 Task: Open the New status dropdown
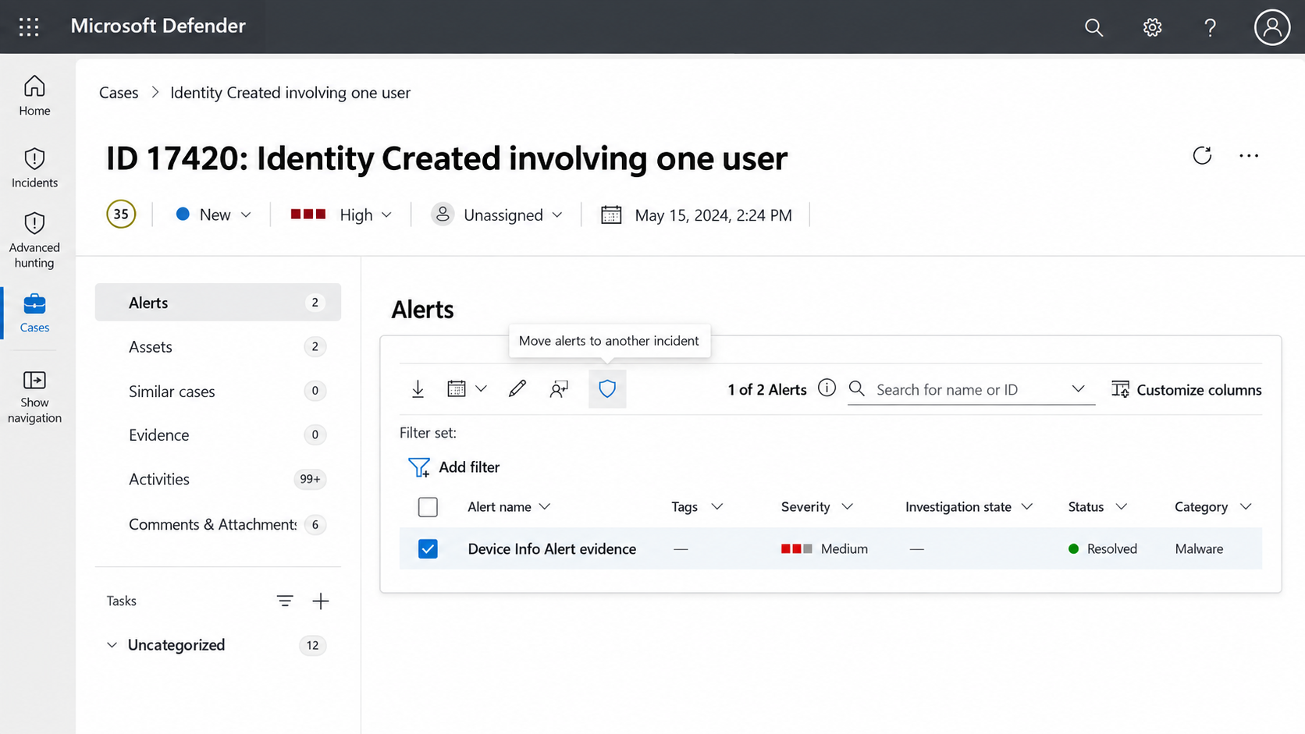214,215
